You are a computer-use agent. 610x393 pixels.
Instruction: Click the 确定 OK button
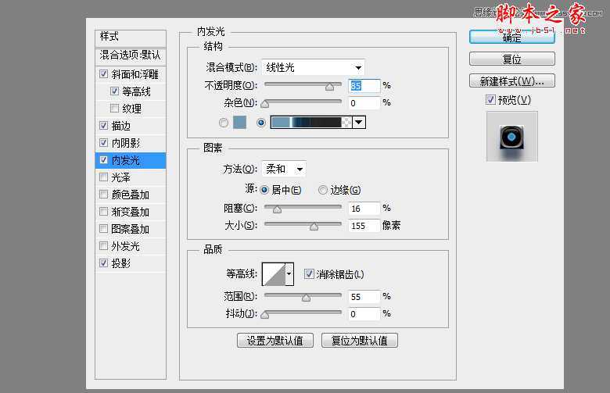[511, 38]
